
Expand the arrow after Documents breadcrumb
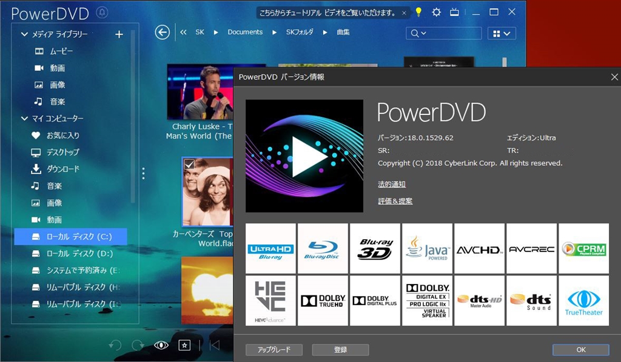point(275,33)
